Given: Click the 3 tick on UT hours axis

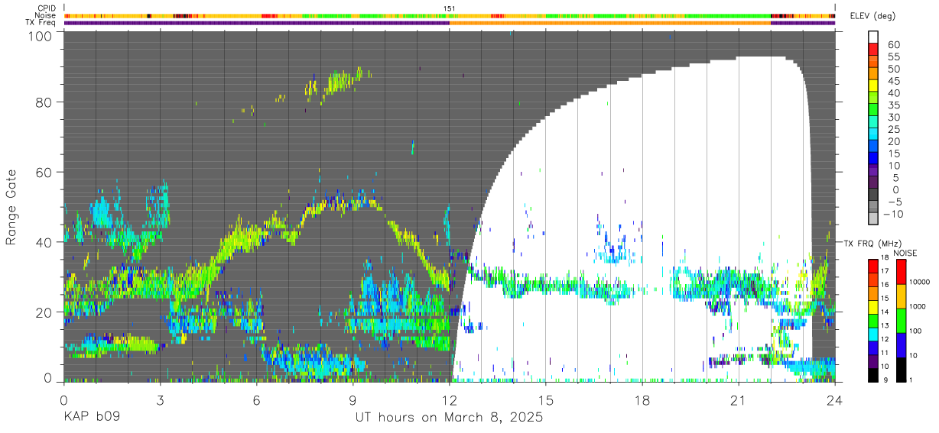Looking at the screenshot, I should [160, 399].
